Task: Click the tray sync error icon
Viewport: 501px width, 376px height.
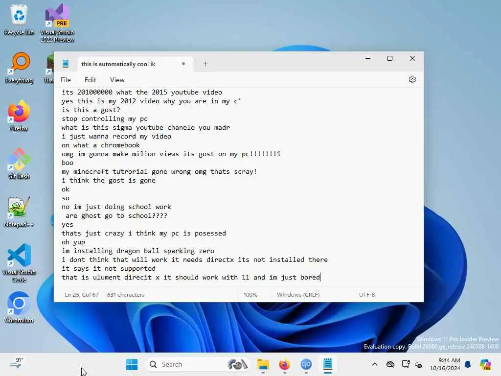Action: [x=418, y=364]
